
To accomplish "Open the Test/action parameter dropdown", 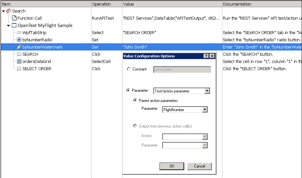I will coord(207,91).
